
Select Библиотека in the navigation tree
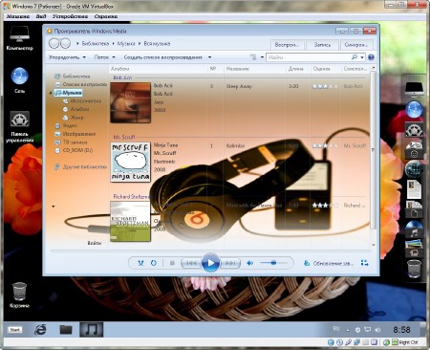73,77
